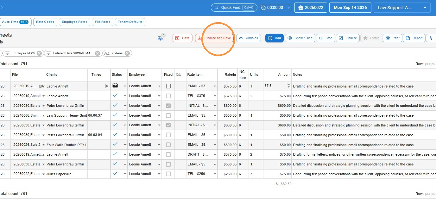Open the rate item dropdown in EMAIL - $3... row
436x219 pixels.
(x=215, y=86)
